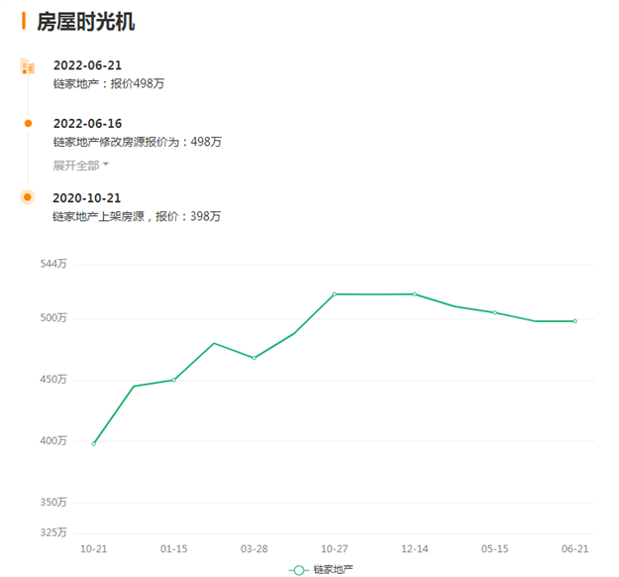
Task: Click the 01-15 x-axis label
Action: pos(173,549)
